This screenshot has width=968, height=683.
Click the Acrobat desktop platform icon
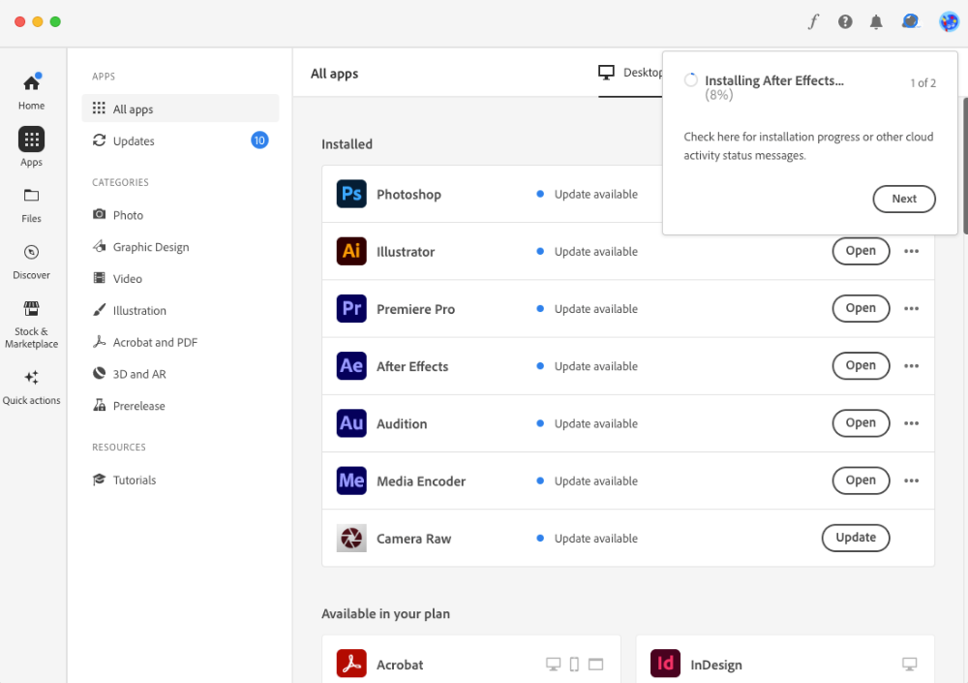[553, 665]
